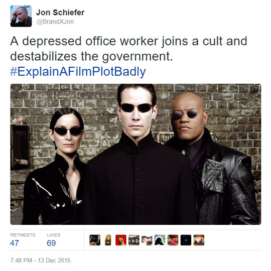Image resolution: width=271 pixels, height=271 pixels.
Task: Click the black silhouette on teal avatar
Action: click(x=160, y=240)
